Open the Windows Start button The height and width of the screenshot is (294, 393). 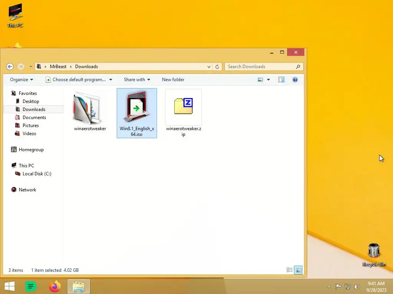pos(10,286)
